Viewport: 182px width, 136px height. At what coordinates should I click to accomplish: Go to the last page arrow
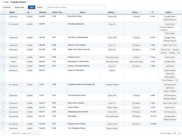pyautogui.click(x=38, y=133)
